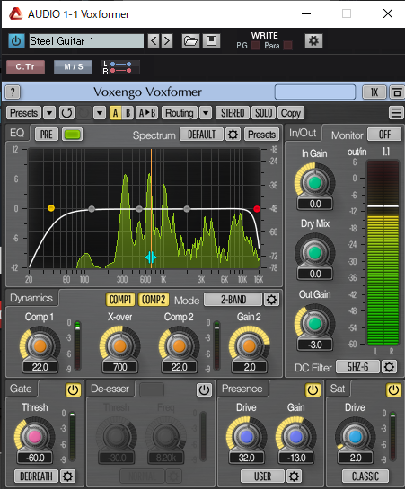Click the X-over knob
This screenshot has width=405, height=489.
(119, 345)
